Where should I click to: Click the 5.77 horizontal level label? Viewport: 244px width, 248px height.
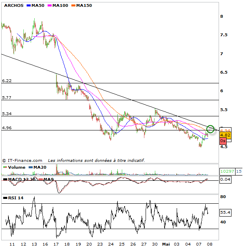[x=7, y=97]
